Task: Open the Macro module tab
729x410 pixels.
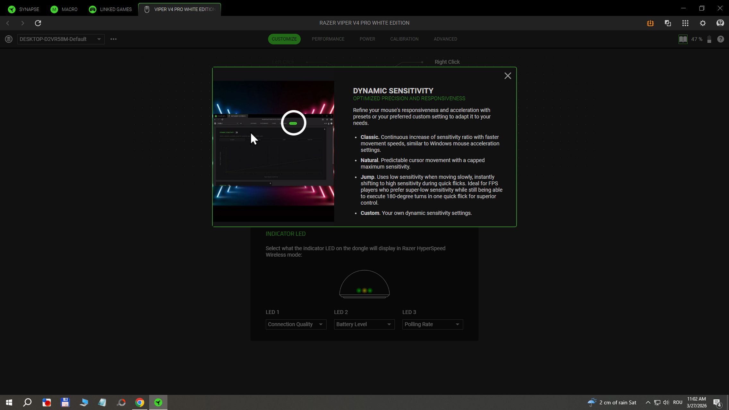Action: pyautogui.click(x=64, y=9)
